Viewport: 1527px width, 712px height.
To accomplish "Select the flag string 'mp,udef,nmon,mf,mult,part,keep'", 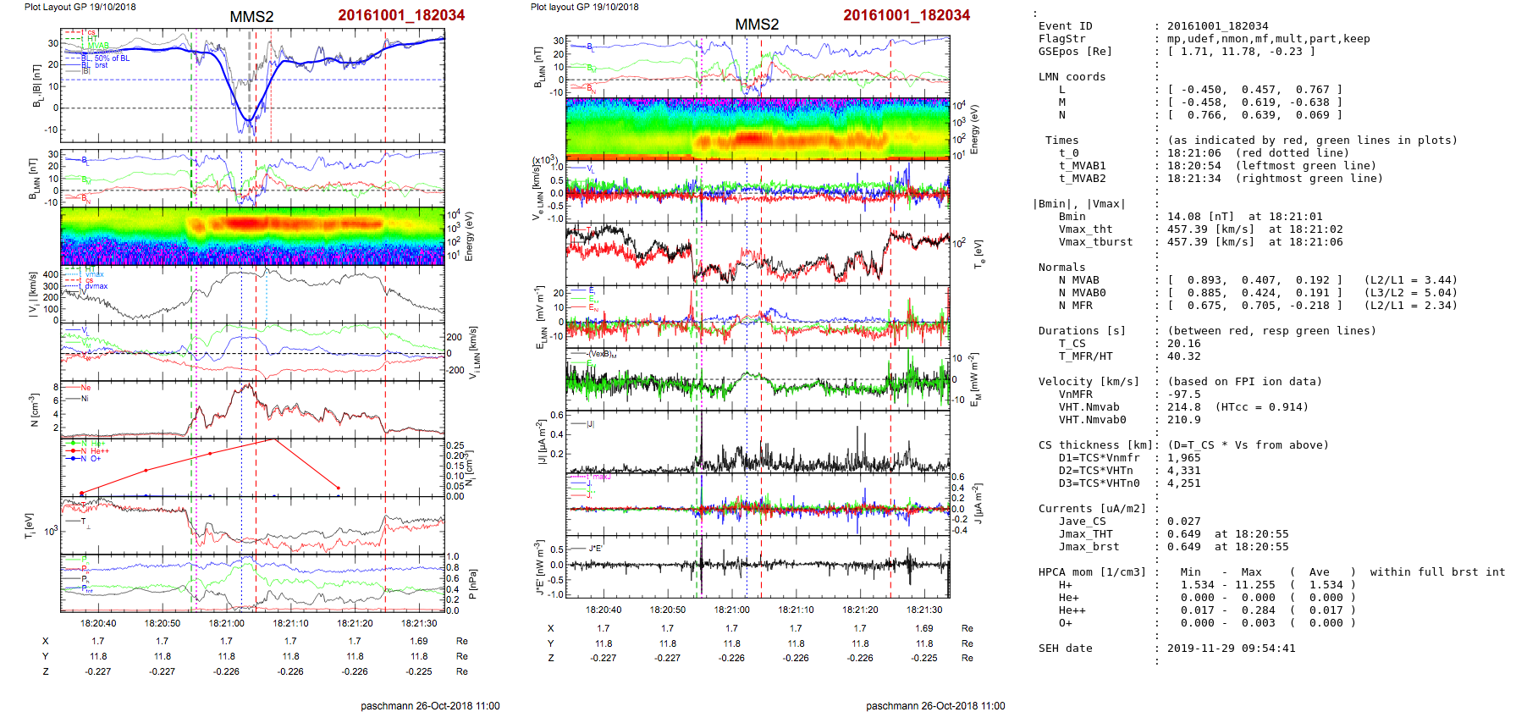I will tap(1268, 39).
